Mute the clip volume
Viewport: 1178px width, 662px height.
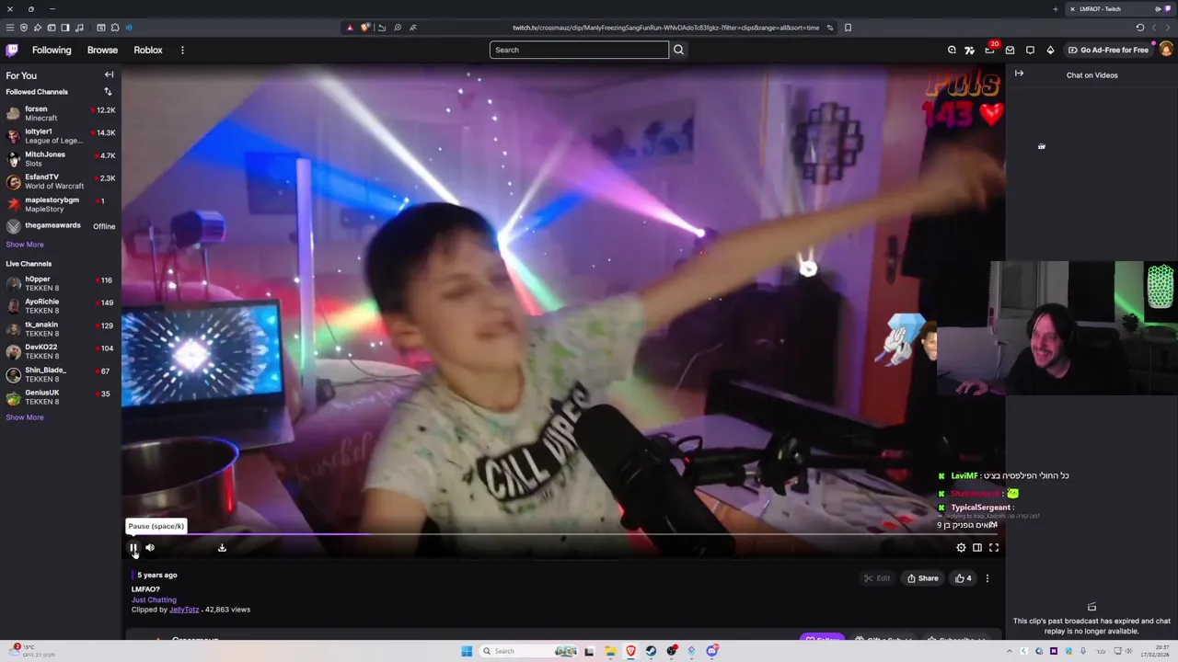(150, 548)
